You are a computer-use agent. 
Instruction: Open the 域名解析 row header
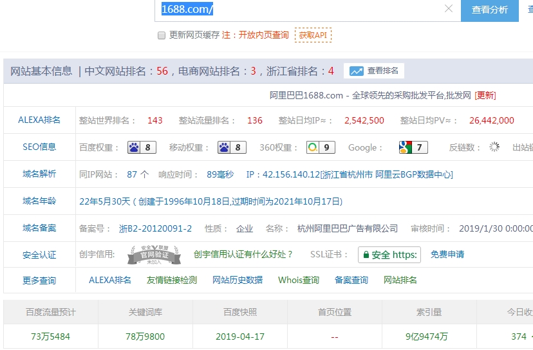click(39, 174)
